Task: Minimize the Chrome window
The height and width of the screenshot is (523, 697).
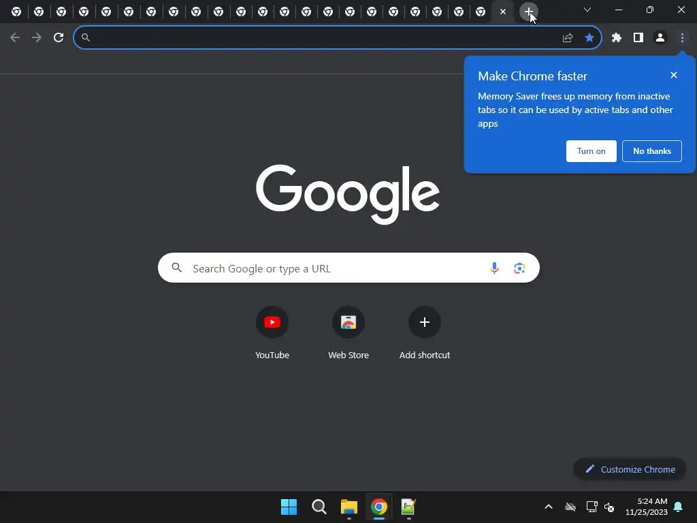Action: [619, 10]
